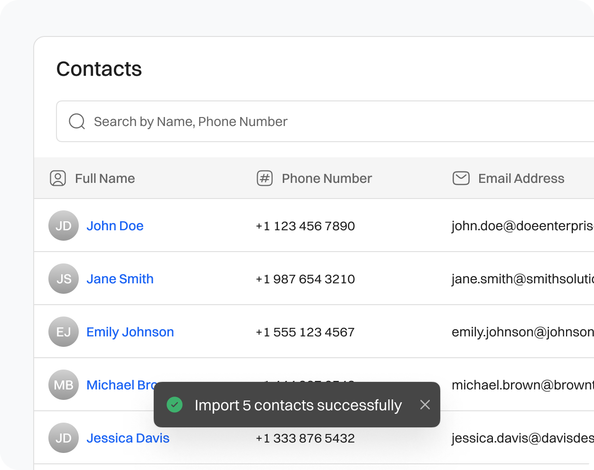Open Jane Smith's contact details
Screen dimensions: 594x470
point(120,279)
